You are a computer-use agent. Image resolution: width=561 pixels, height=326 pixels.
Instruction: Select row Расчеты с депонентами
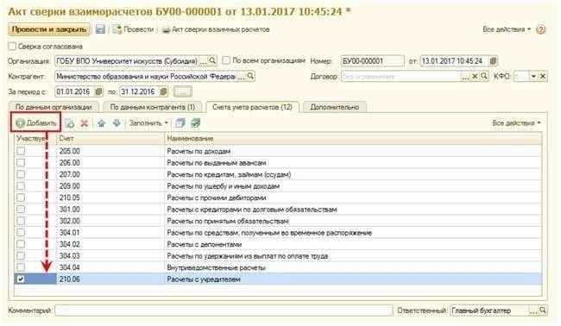pyautogui.click(x=278, y=244)
